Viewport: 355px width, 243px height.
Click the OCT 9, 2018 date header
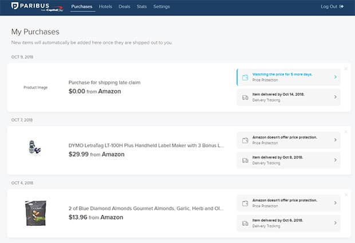click(22, 57)
